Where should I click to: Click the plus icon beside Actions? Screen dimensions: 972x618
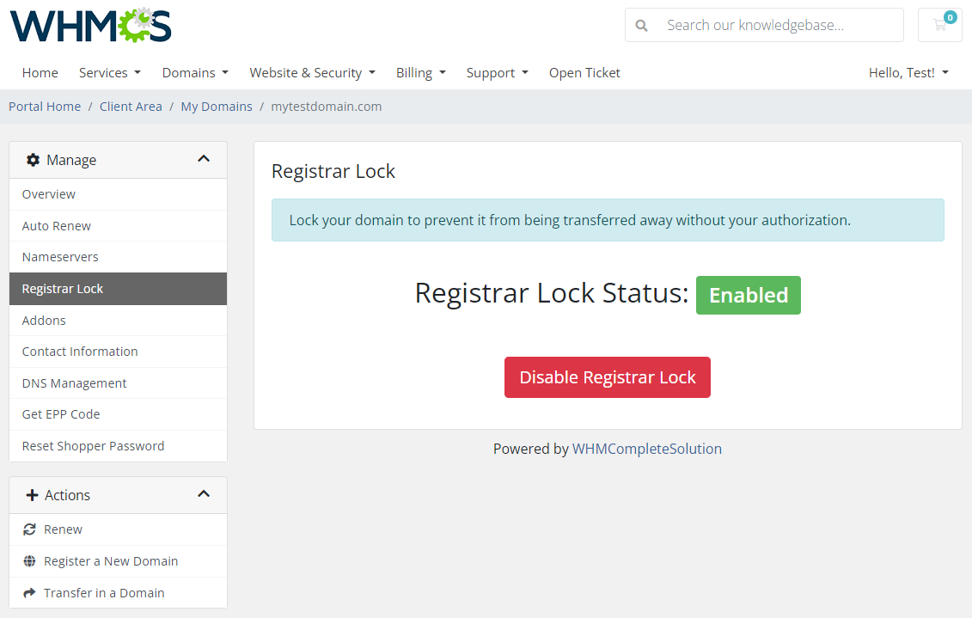click(33, 495)
